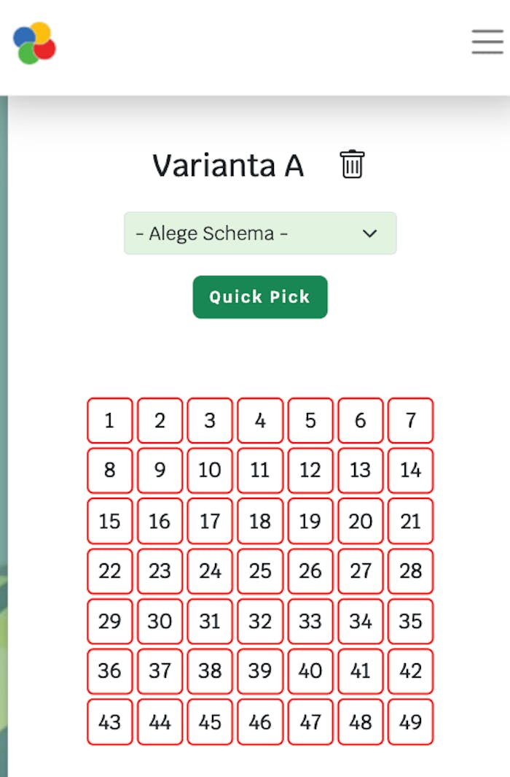Screen dimensions: 510x777
Task: Click the dropdown chevron on Alege Schema
Action: coord(371,233)
